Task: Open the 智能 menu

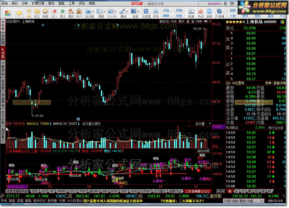Action: (x=61, y=3)
